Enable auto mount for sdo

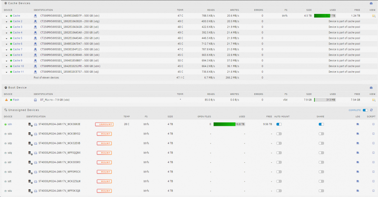(279, 134)
